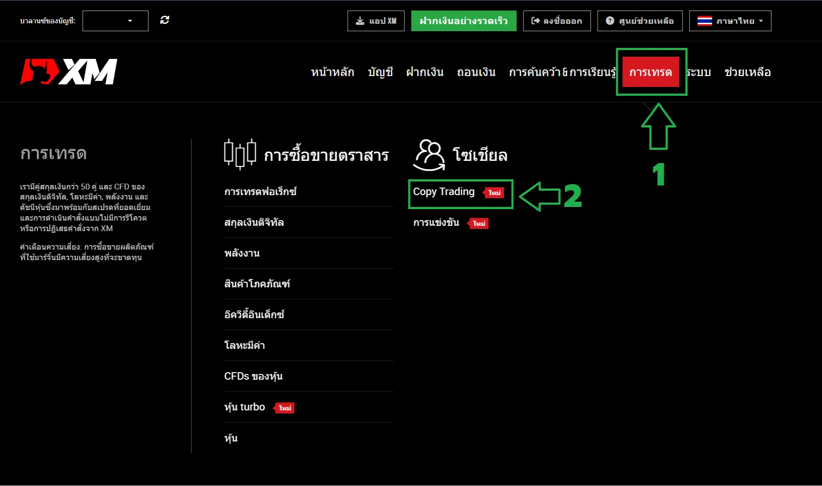Open the บาลานซ์ของบัญชี selection box
The width and height of the screenshot is (822, 486).
[115, 21]
